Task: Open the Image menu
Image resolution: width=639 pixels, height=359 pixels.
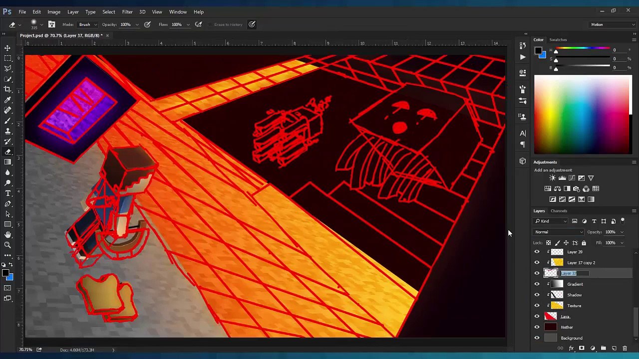Action: click(54, 12)
